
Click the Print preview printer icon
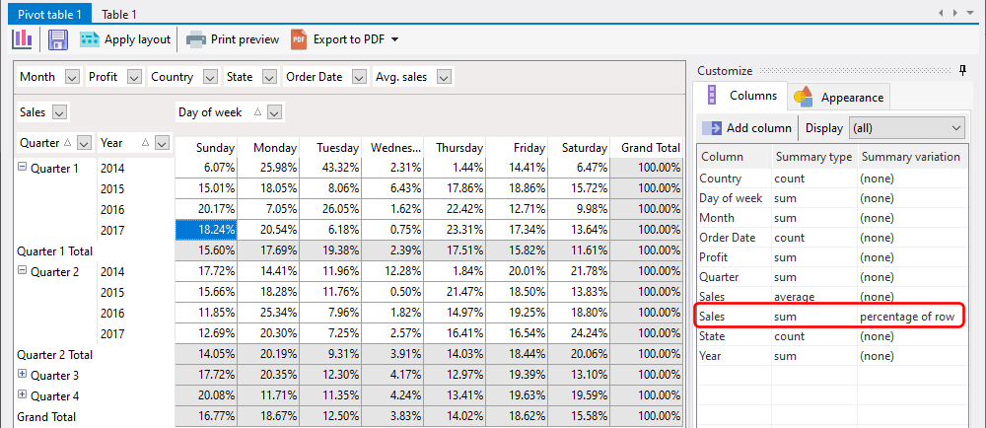tap(196, 39)
